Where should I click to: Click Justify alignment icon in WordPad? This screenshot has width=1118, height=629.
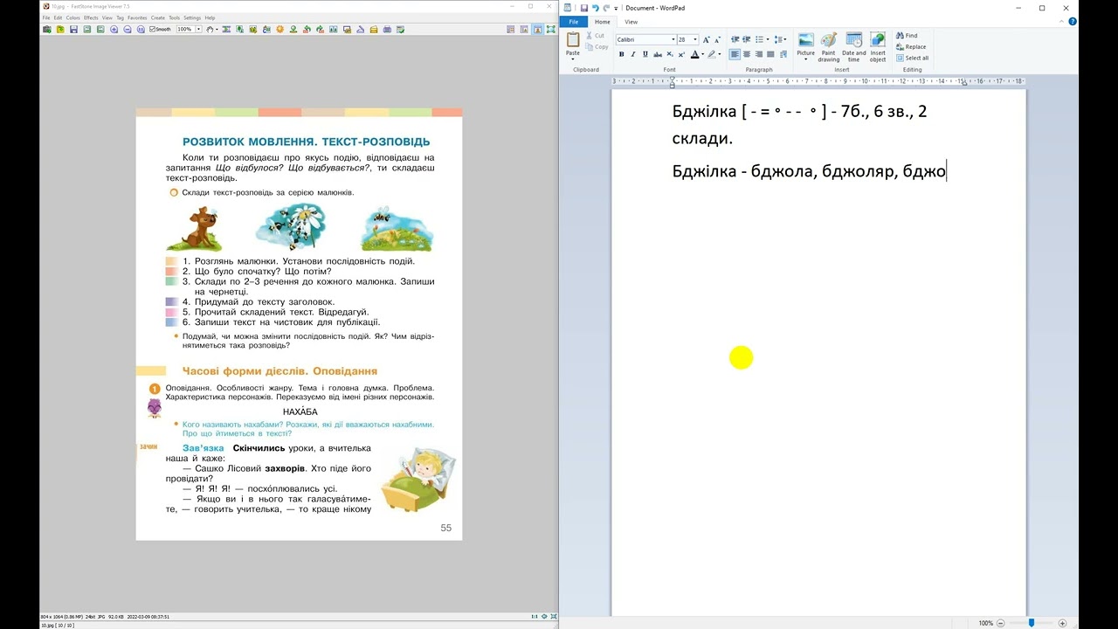(x=770, y=54)
